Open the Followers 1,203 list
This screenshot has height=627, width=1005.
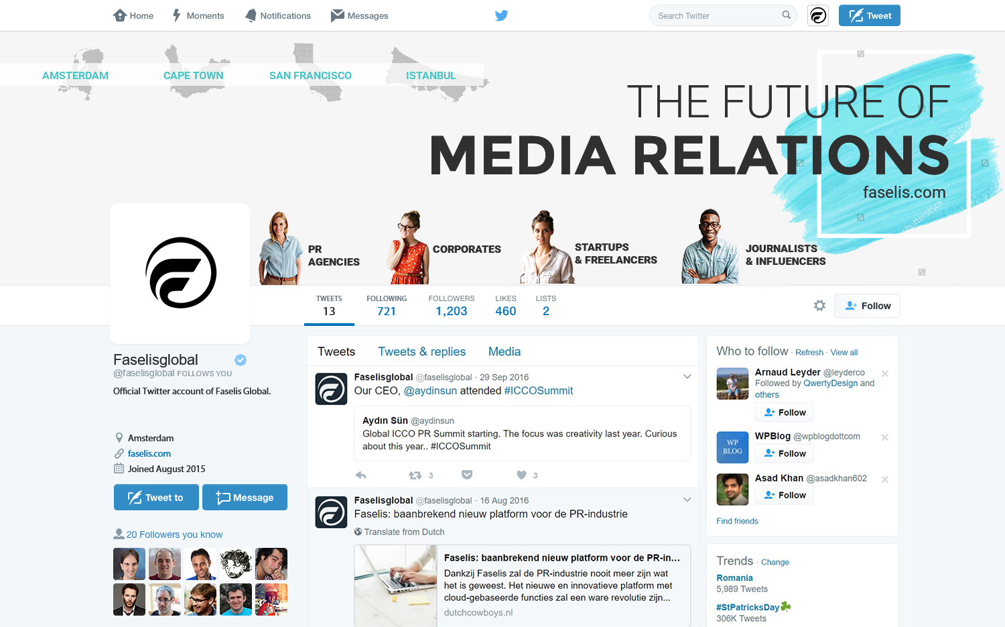point(452,306)
